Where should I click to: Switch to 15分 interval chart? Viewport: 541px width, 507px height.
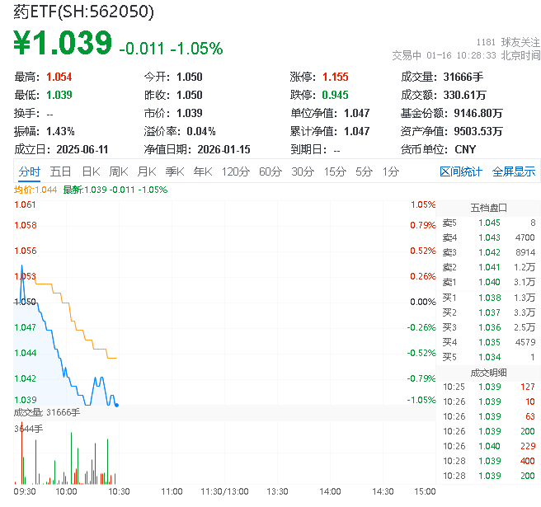(x=335, y=171)
